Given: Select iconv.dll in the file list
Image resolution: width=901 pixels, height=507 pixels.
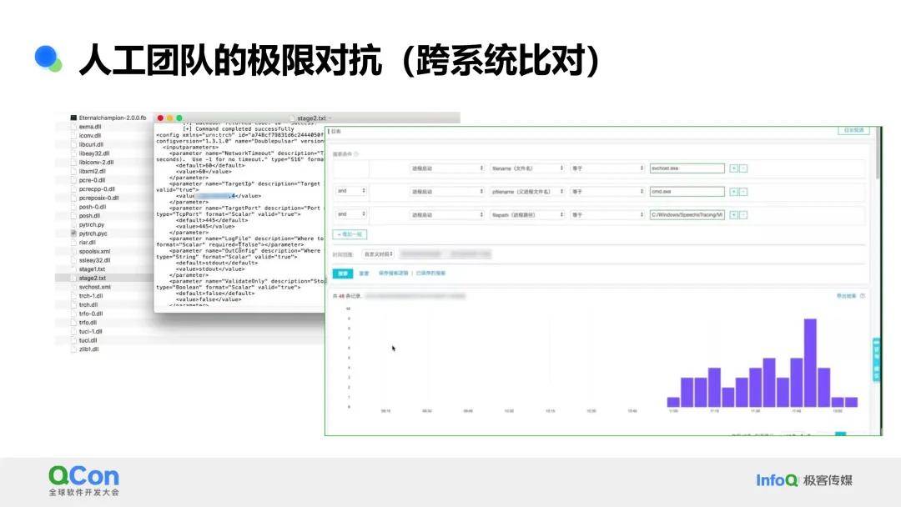Looking at the screenshot, I should point(90,136).
